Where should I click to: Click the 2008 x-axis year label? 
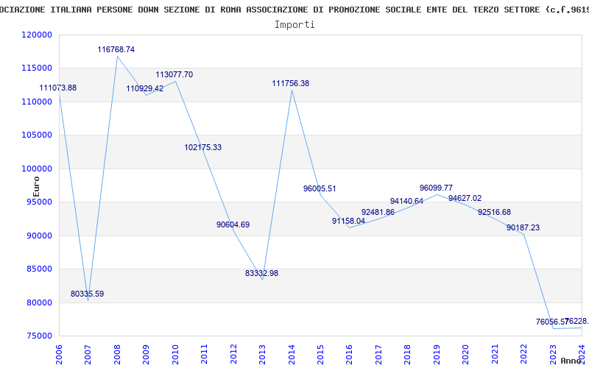pyautogui.click(x=117, y=353)
